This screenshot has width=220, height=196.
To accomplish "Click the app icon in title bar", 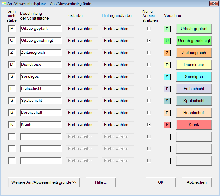I will coord(4,3).
